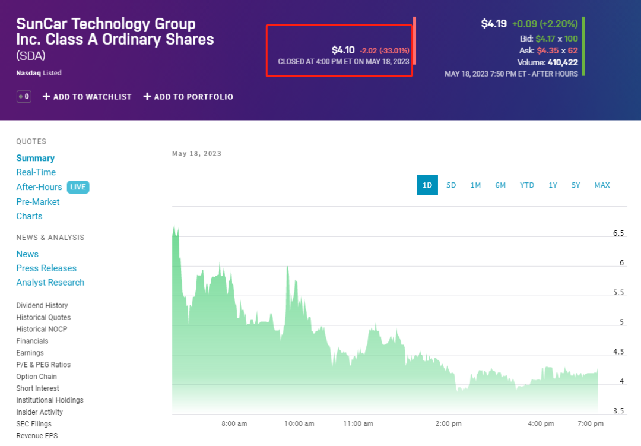Click the -2.02 (-33.01%) change value

[x=384, y=50]
